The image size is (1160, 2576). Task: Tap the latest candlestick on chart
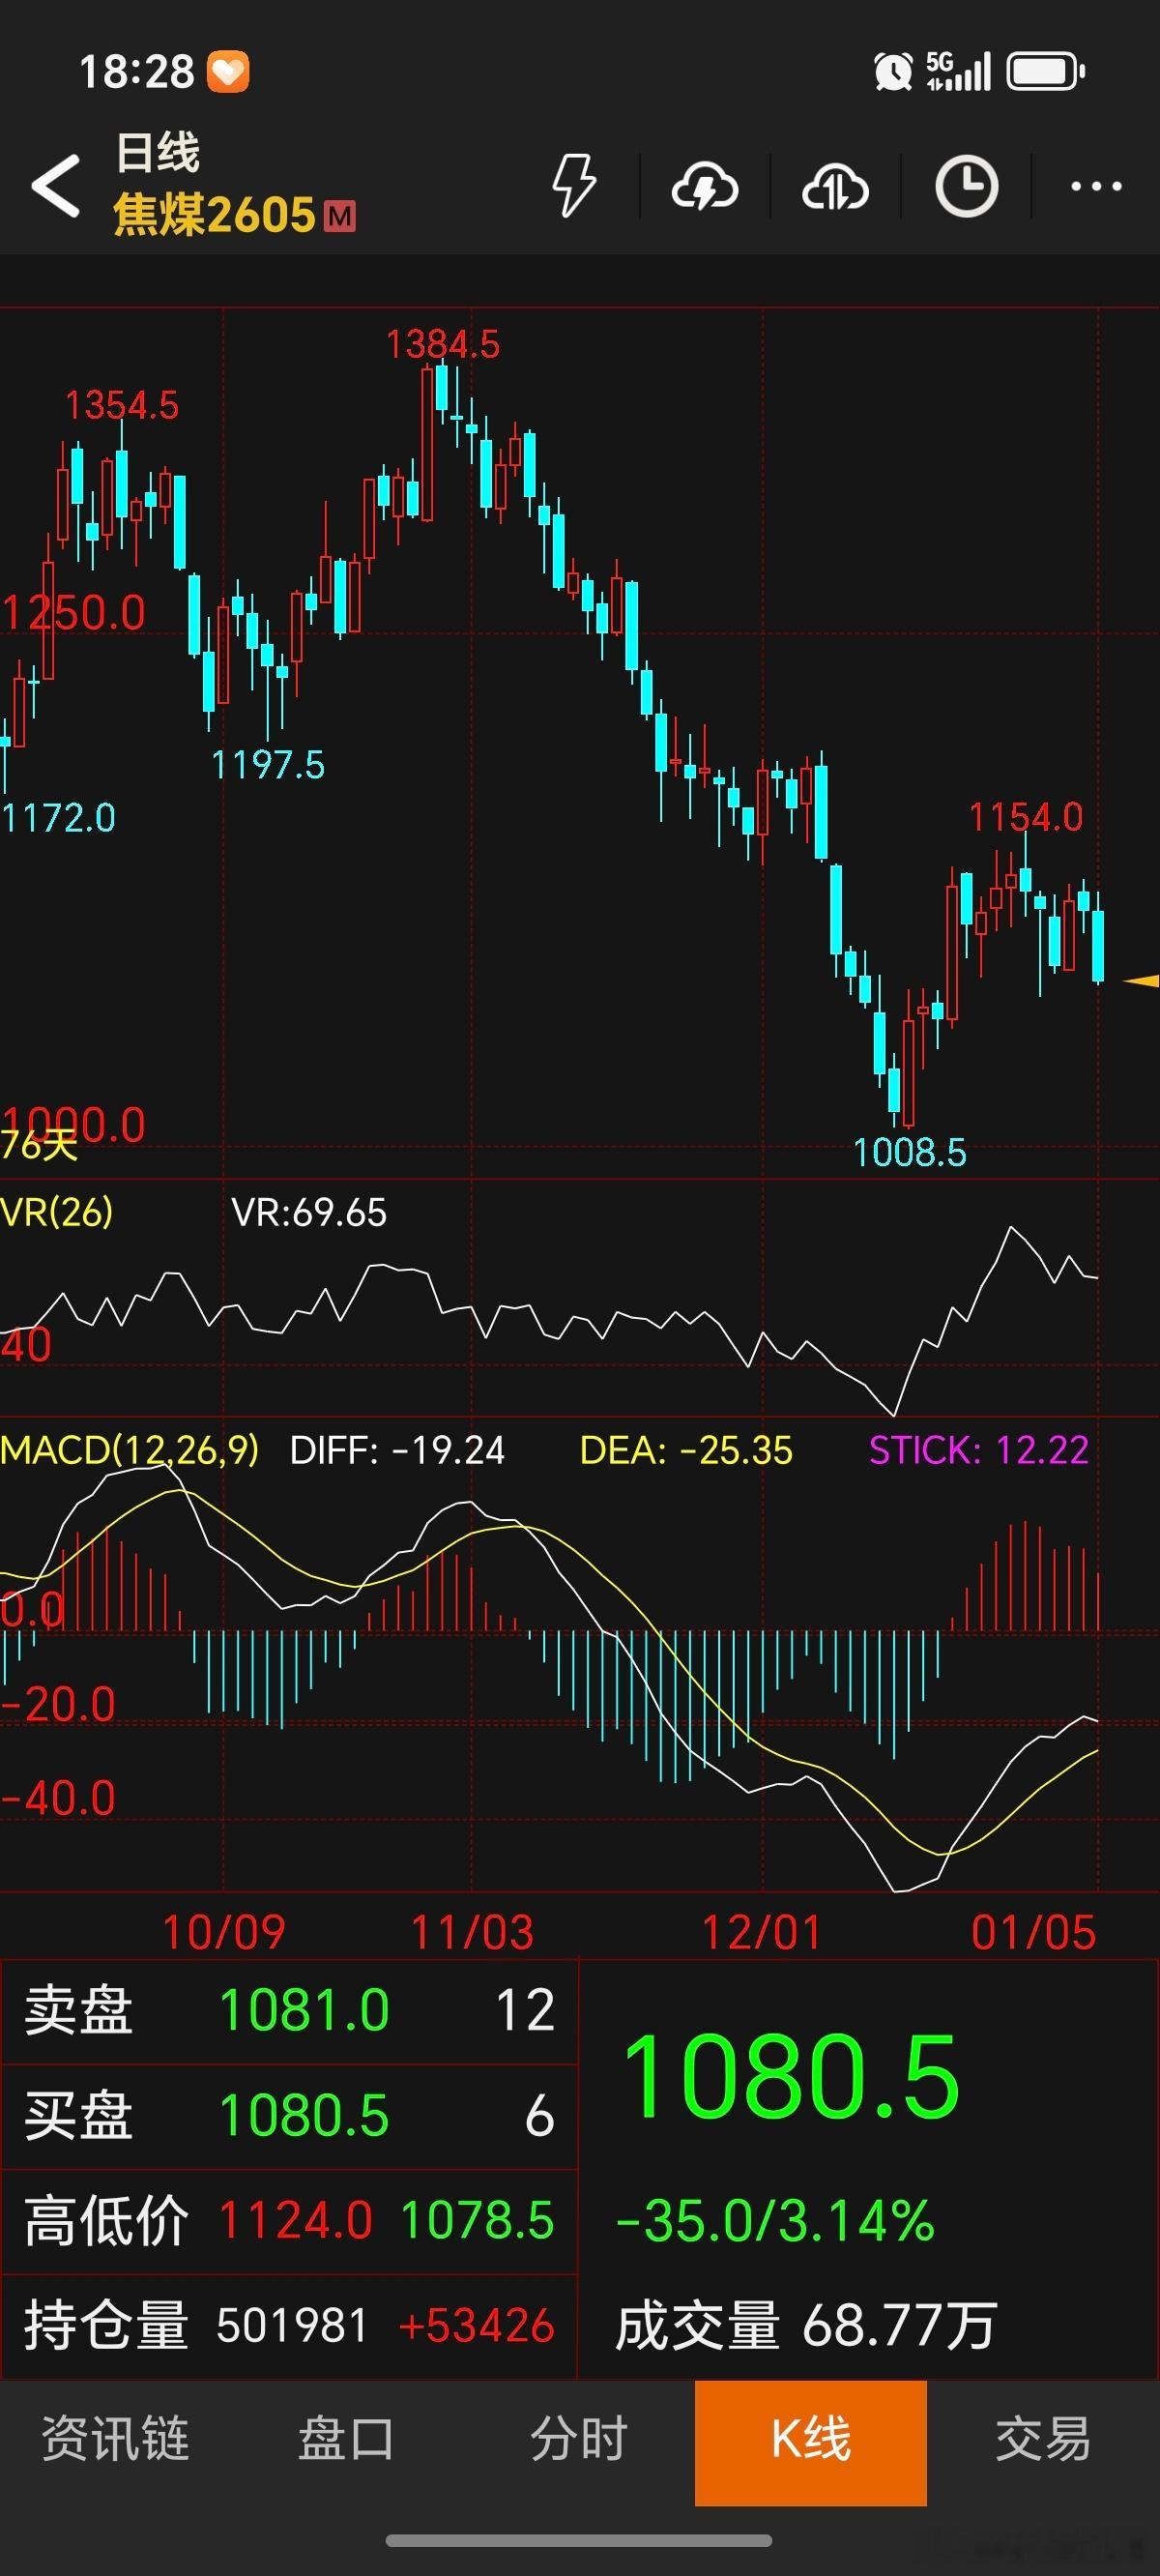coord(1098,938)
